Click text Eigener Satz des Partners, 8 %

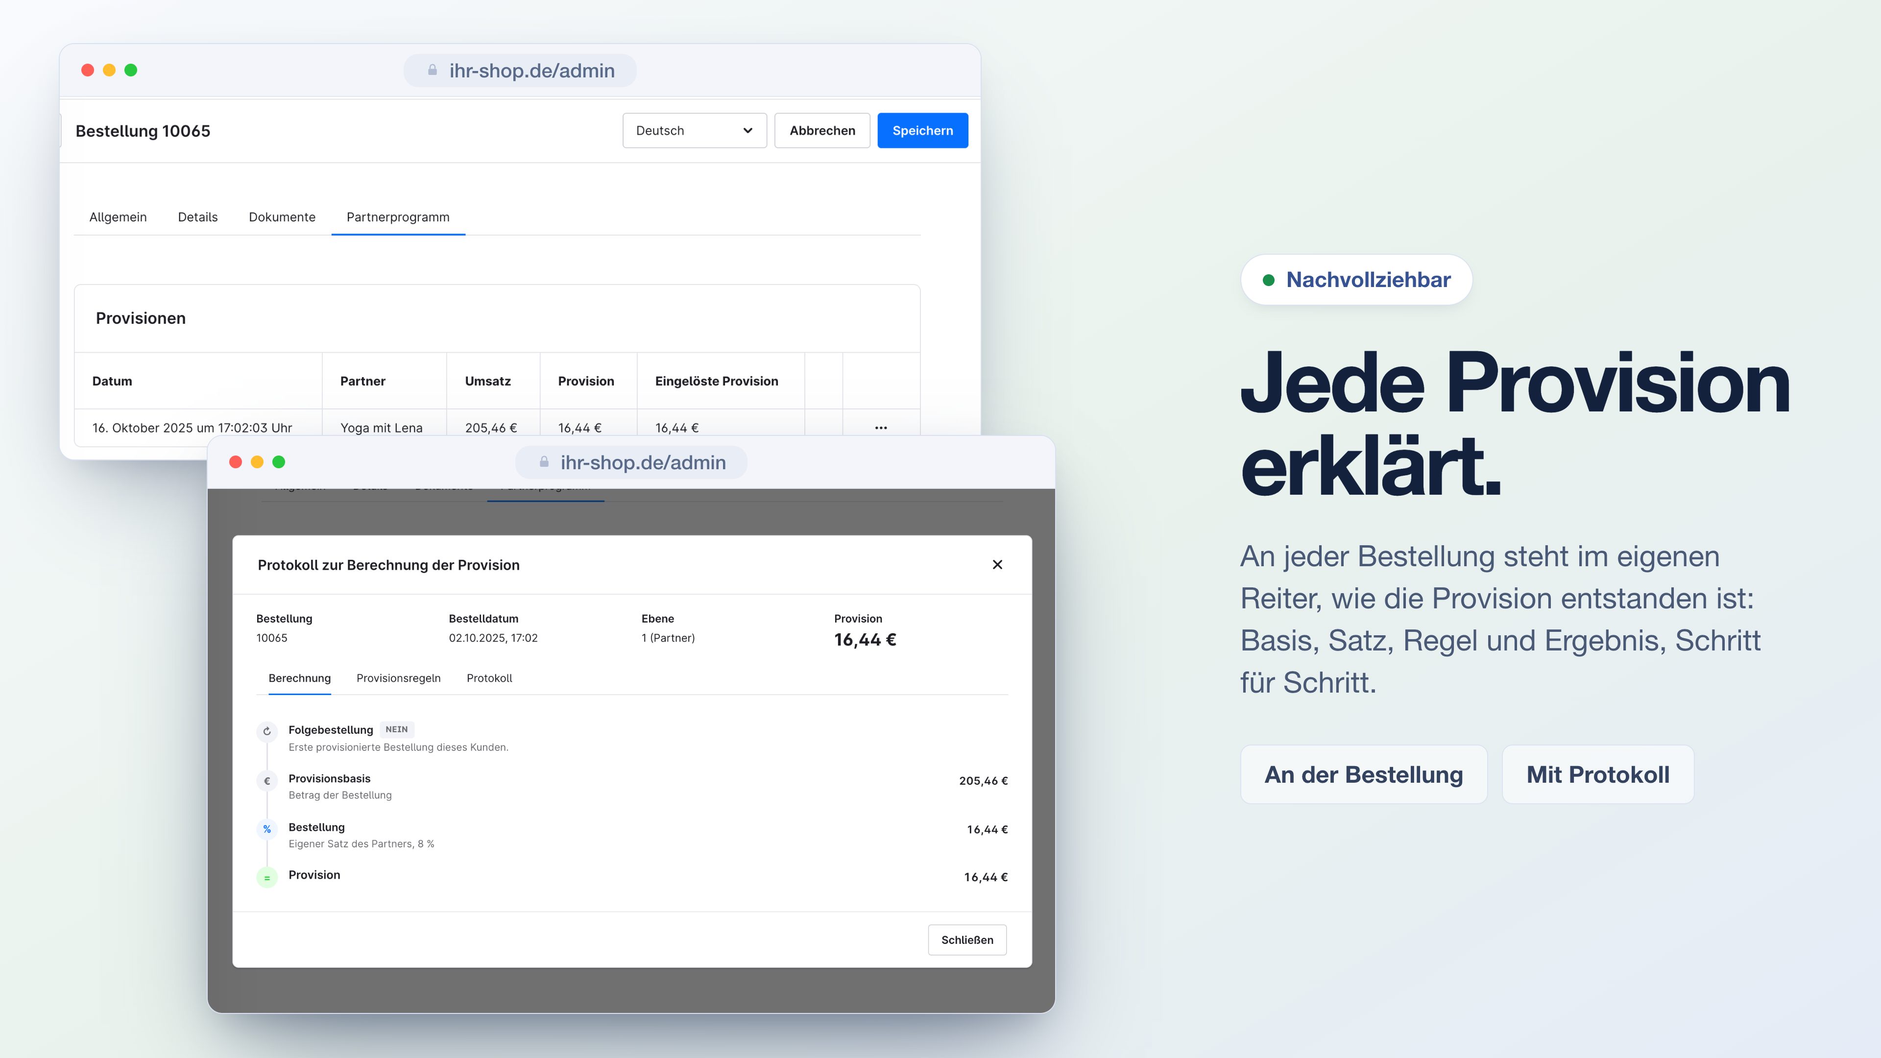pos(362,844)
